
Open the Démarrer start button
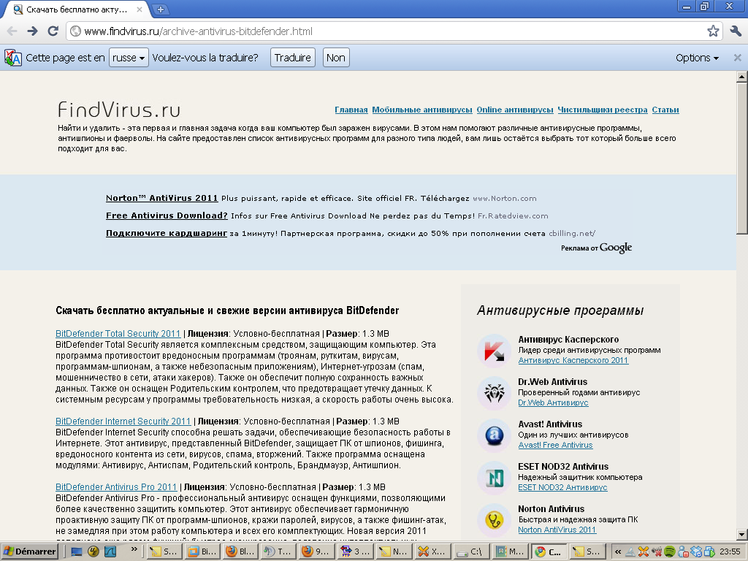point(29,552)
